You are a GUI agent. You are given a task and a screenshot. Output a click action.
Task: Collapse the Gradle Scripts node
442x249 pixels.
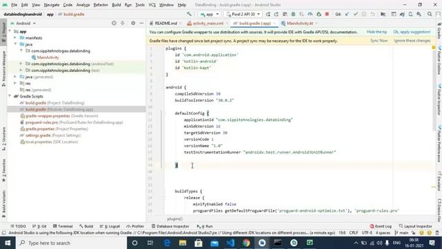[10, 96]
